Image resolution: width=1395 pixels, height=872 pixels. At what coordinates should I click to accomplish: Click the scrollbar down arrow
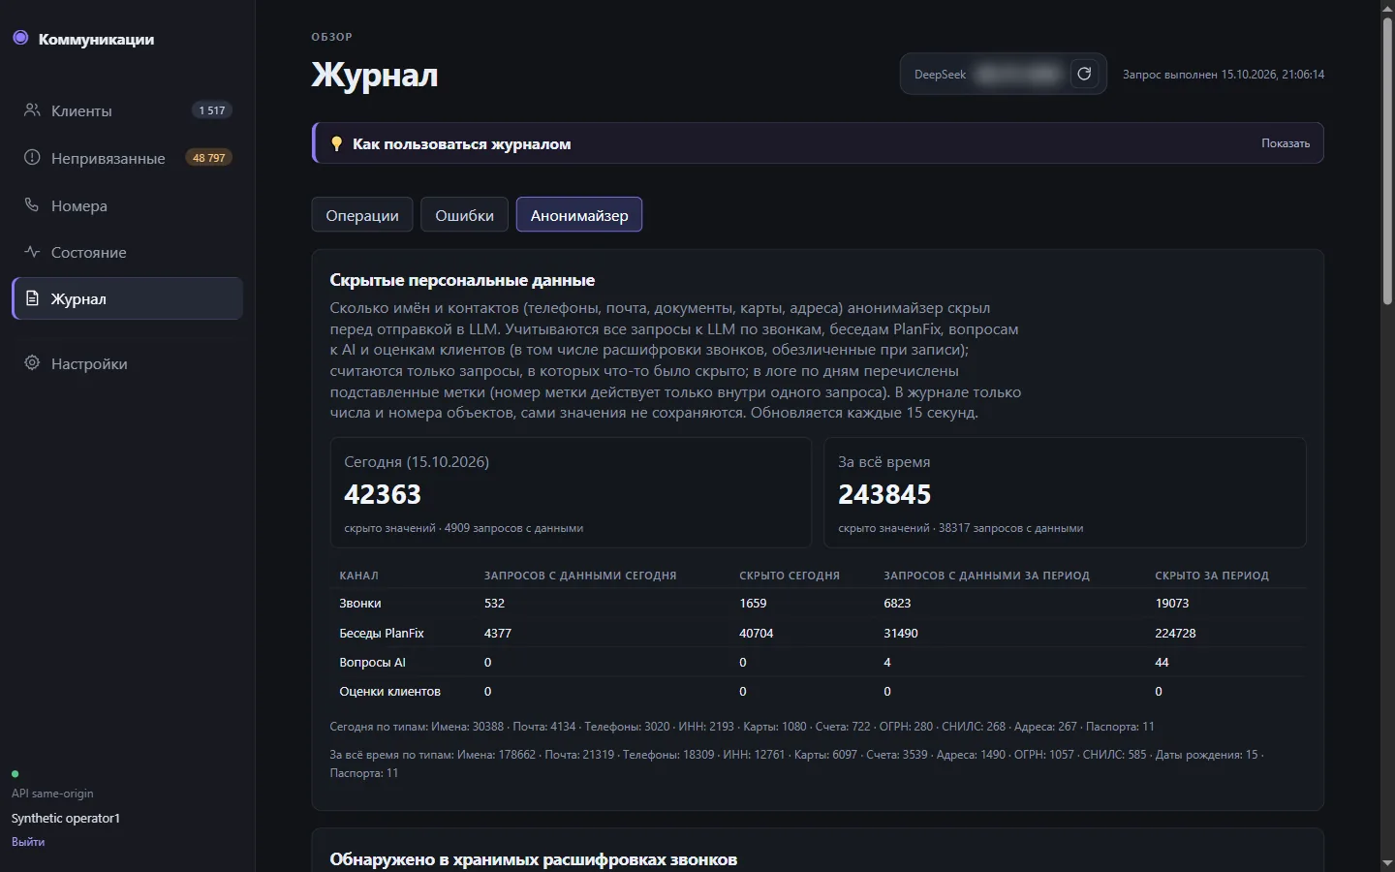(x=1387, y=862)
